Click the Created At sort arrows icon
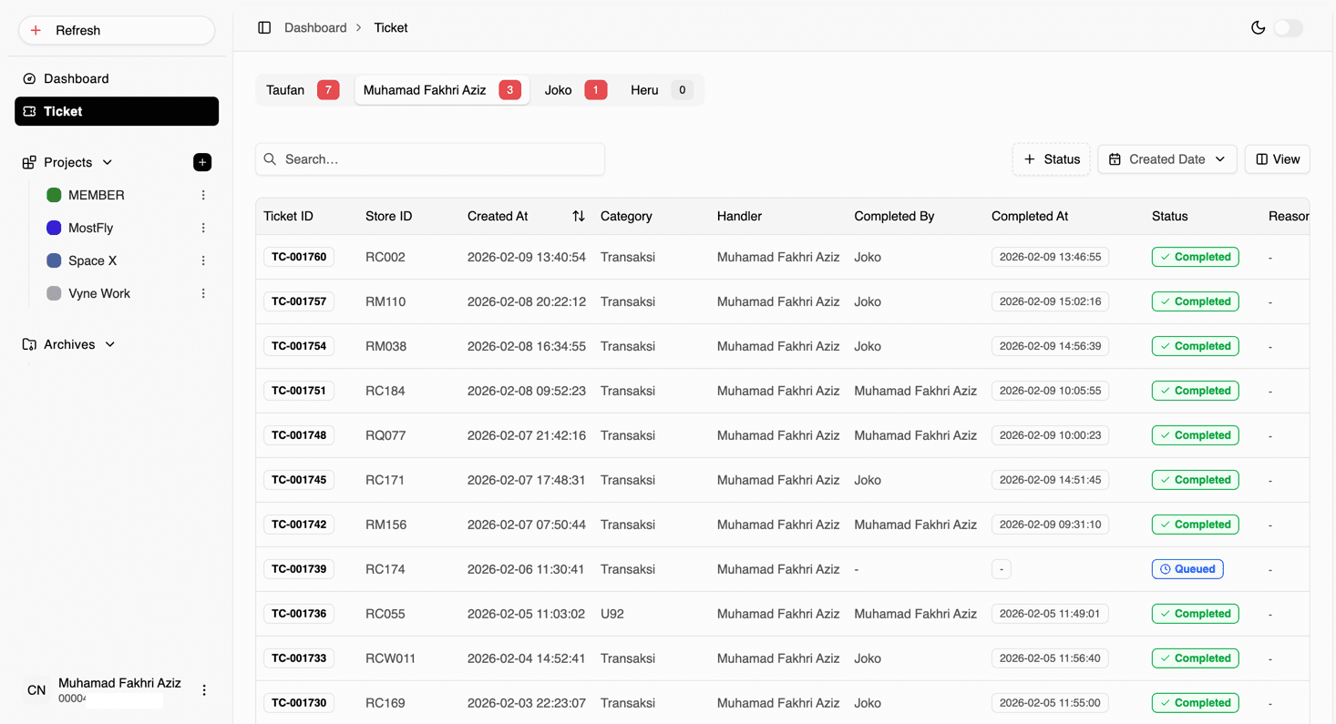Viewport: 1336px width, 724px height. click(578, 216)
